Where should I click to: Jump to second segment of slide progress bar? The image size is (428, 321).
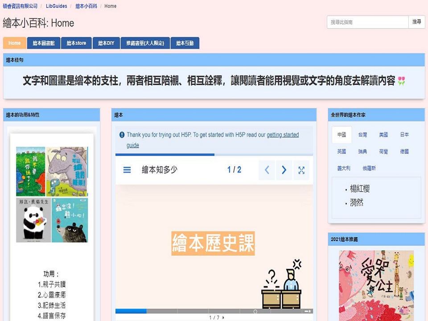pos(162,311)
